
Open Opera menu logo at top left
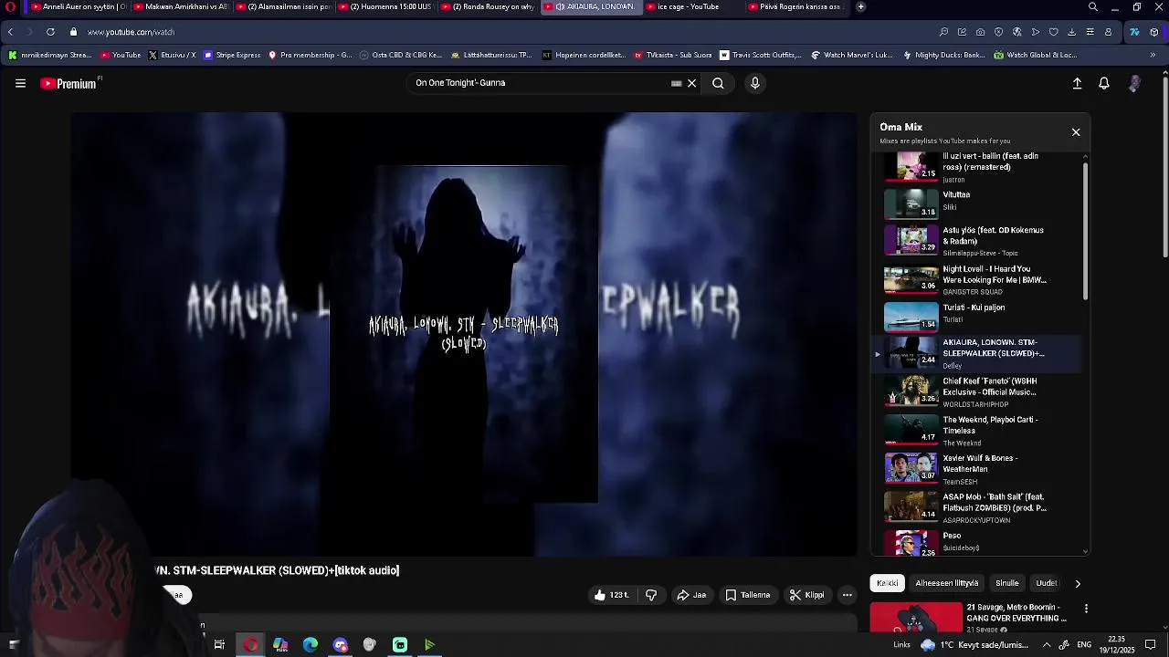click(x=11, y=6)
